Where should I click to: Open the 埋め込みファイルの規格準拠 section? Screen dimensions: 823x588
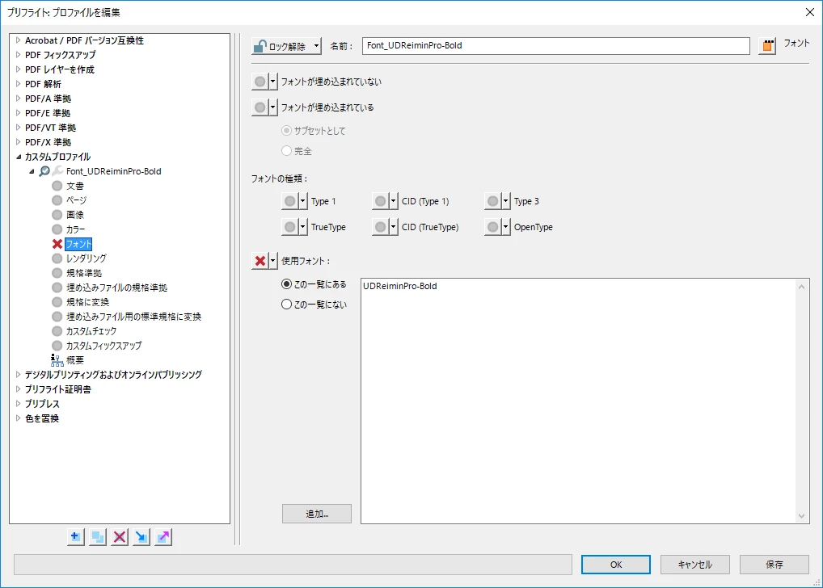click(x=116, y=288)
